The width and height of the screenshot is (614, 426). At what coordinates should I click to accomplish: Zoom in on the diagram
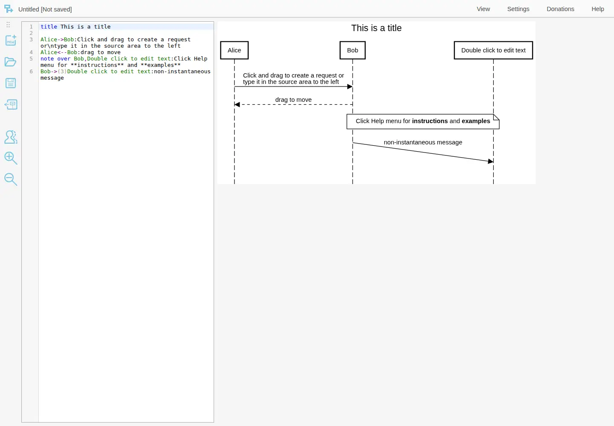click(11, 158)
